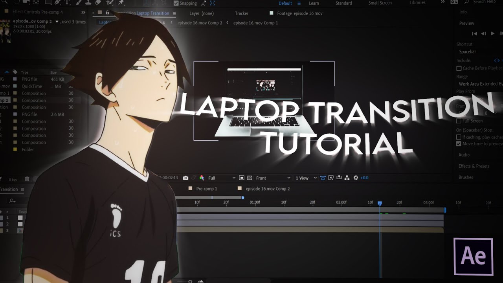Open episode 16.mov Comp 2 timeline tab
This screenshot has height=283, width=503.
pyautogui.click(x=268, y=189)
